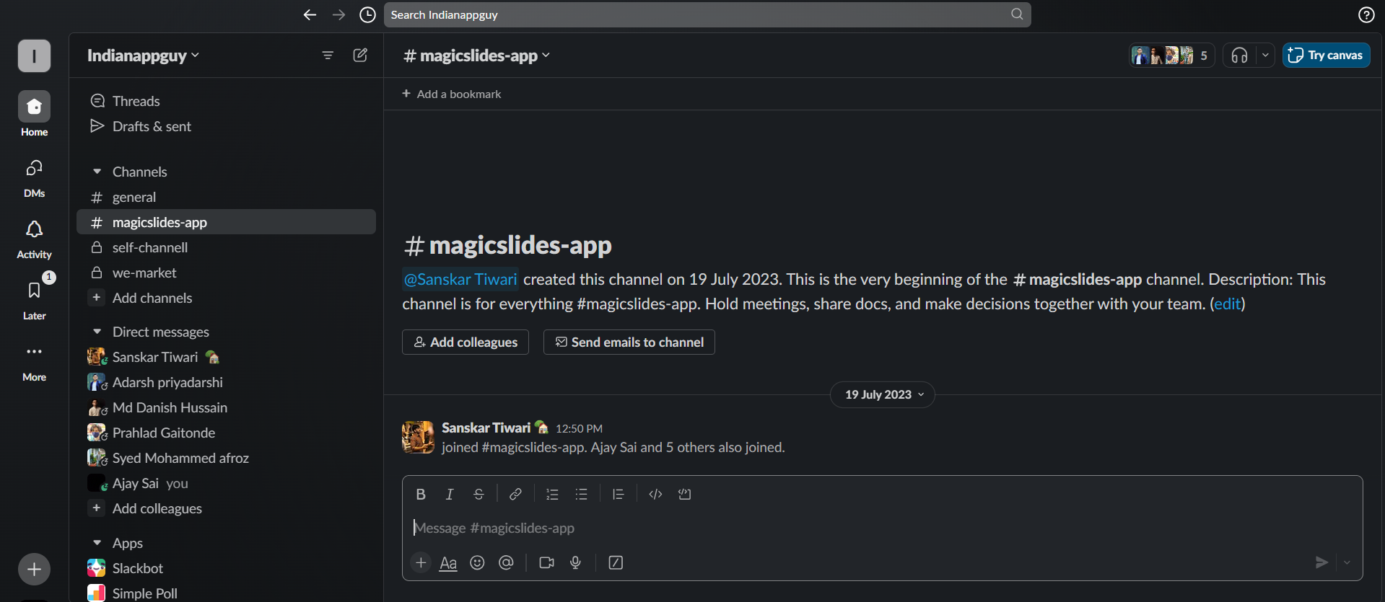The height and width of the screenshot is (602, 1385).
Task: Open direct message with Sanskar Tiwari
Action: tap(226, 357)
